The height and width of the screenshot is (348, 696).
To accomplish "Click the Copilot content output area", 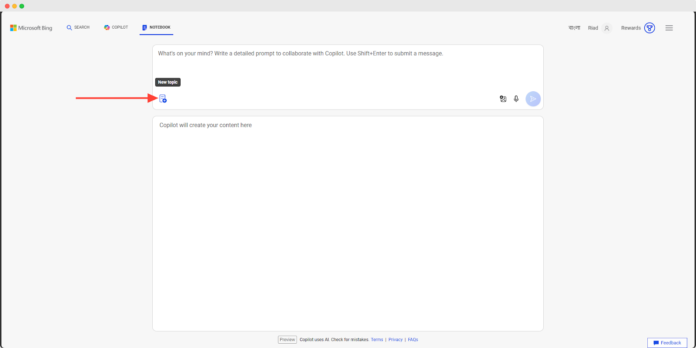I will pyautogui.click(x=348, y=223).
